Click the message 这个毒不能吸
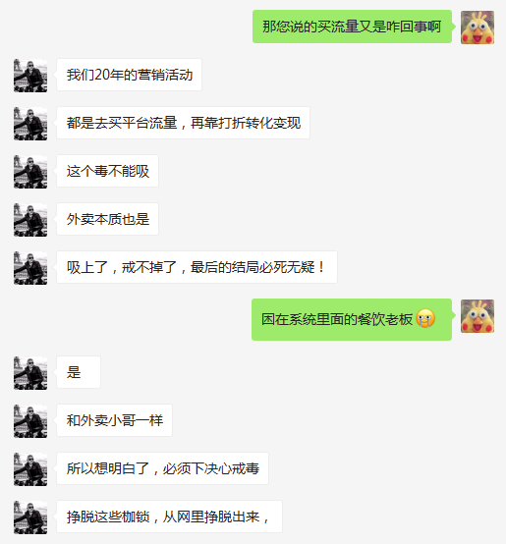The image size is (506, 544). pos(107,171)
